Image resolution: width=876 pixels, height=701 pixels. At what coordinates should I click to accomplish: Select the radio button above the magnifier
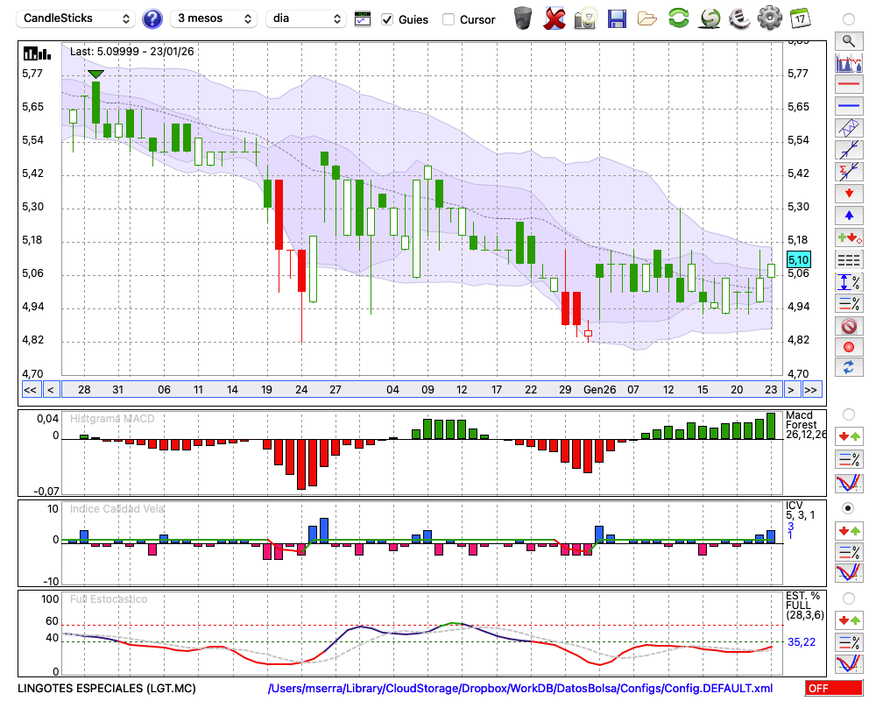coord(849,19)
